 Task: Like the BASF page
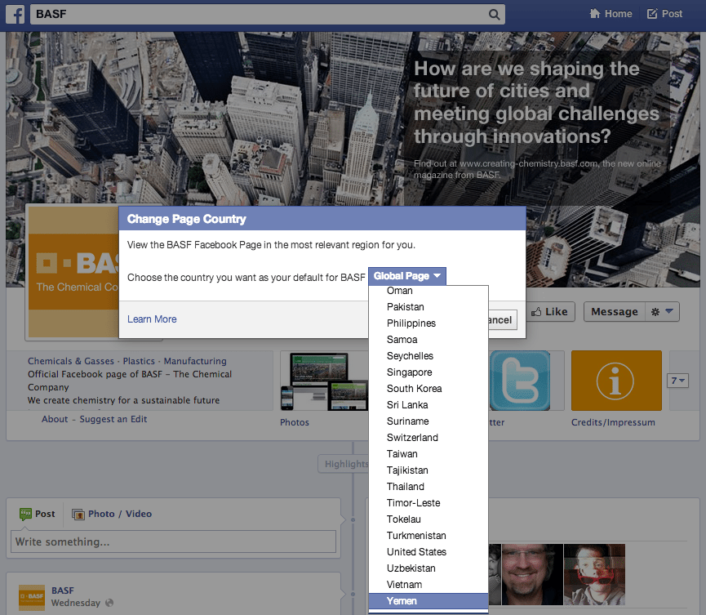(x=549, y=312)
